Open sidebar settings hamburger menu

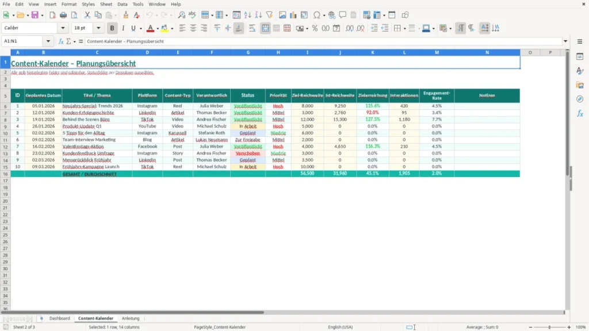tap(580, 41)
